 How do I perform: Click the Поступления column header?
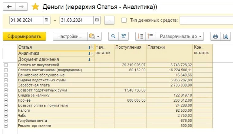click(x=130, y=53)
